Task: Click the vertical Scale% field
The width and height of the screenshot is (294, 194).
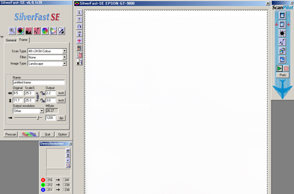Action: coord(29,100)
